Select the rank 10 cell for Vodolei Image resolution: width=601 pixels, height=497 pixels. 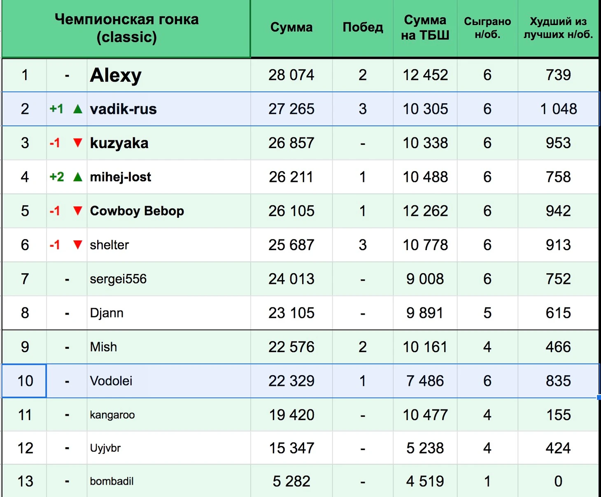coord(25,381)
